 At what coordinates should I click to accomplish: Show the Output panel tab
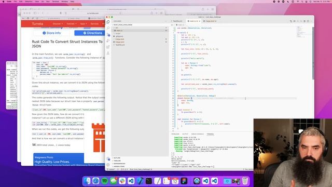pyautogui.click(x=185, y=134)
